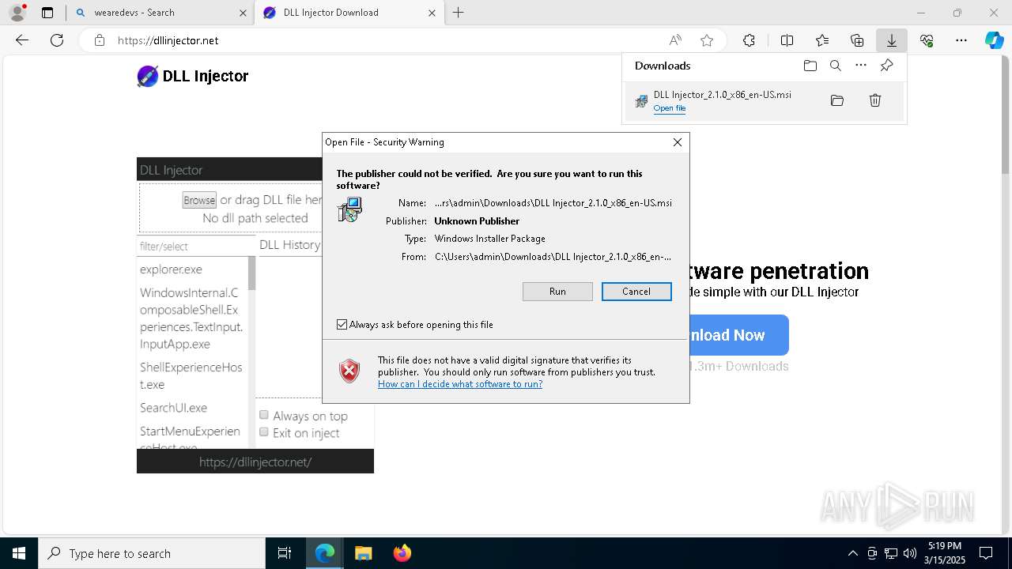Select WindowsInternal.ComposableShell TextInput process

tap(191, 318)
